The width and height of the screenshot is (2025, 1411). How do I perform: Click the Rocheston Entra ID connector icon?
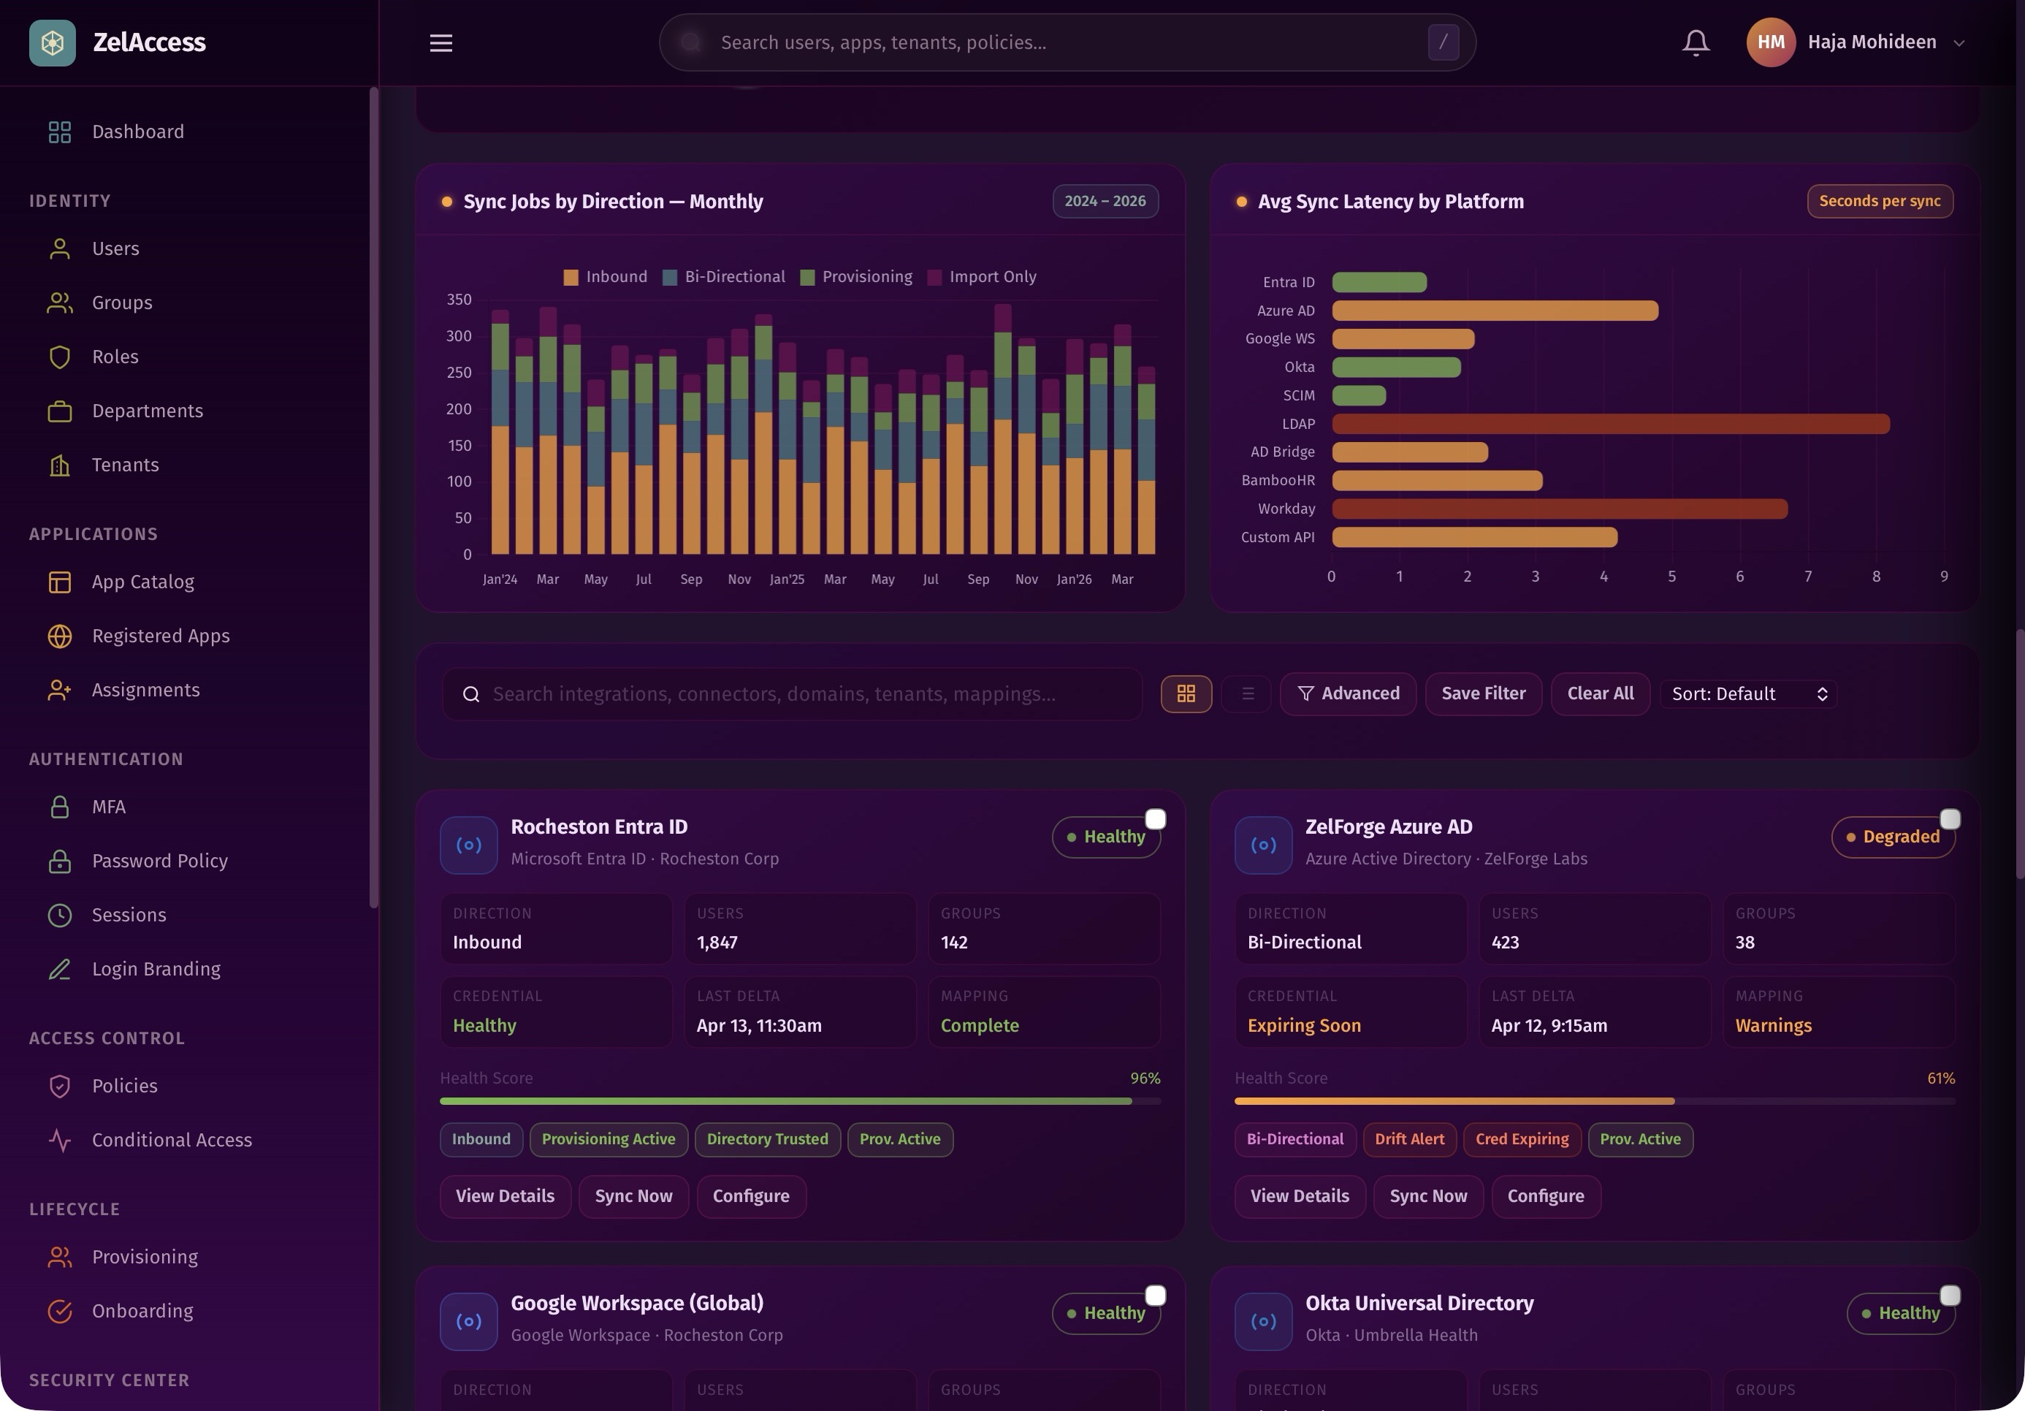point(468,845)
